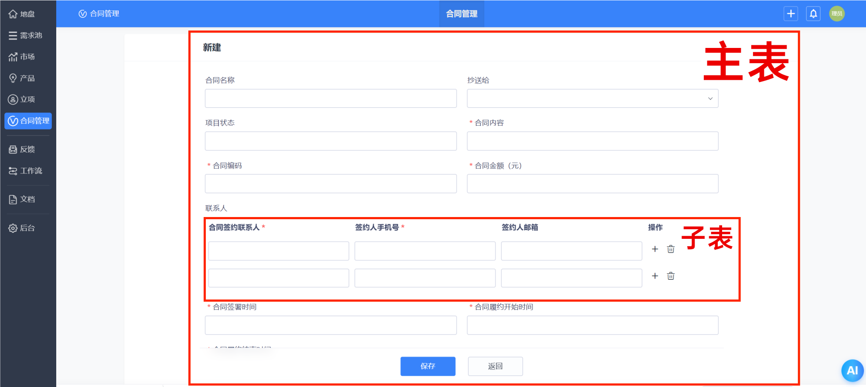
Task: Open the 文档 sidebar section
Action: tap(22, 199)
